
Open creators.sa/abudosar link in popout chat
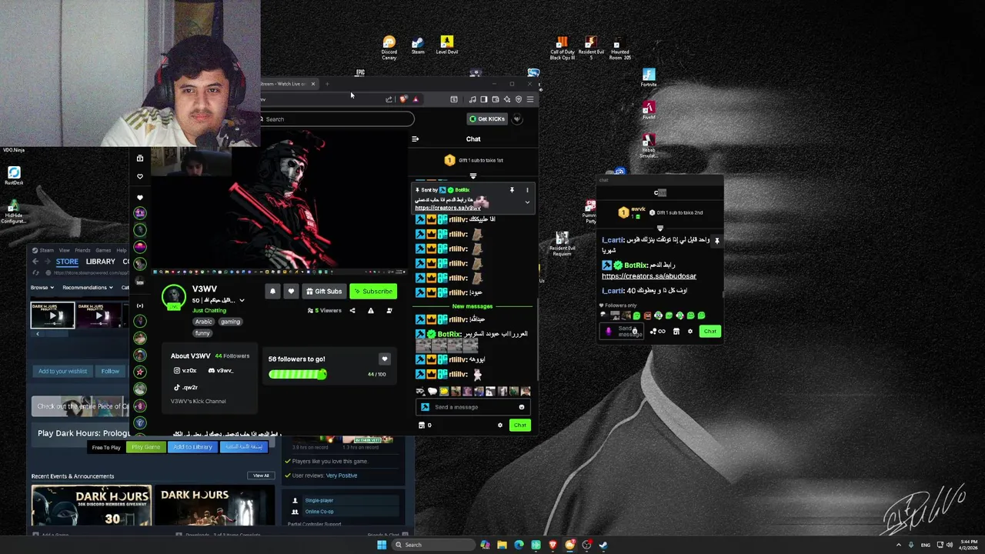(x=649, y=276)
